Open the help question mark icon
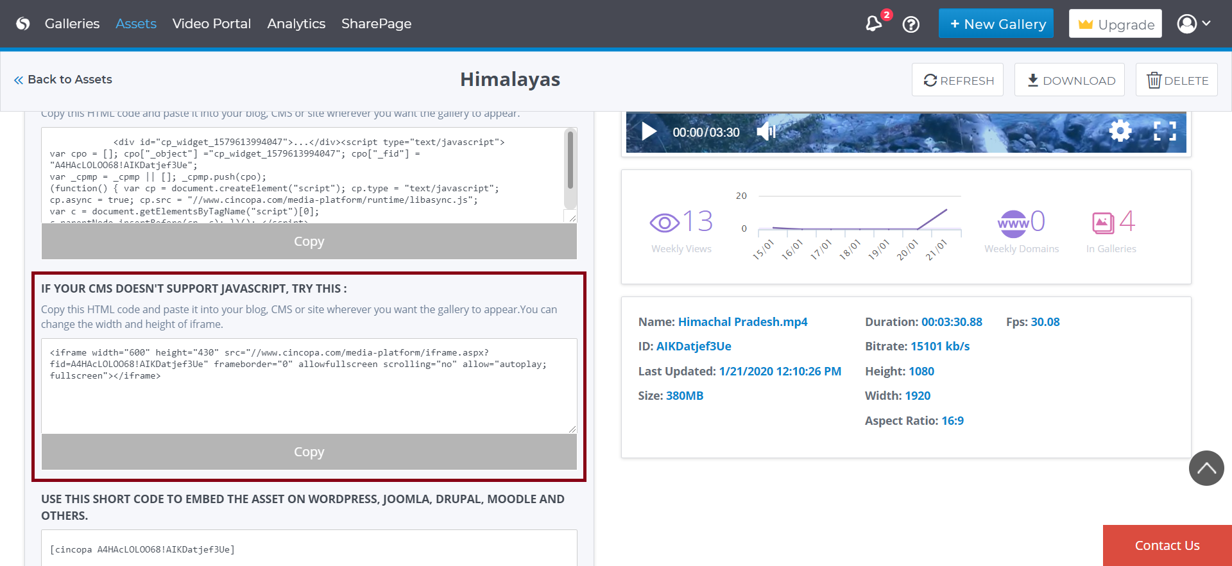The width and height of the screenshot is (1232, 566). coord(911,24)
